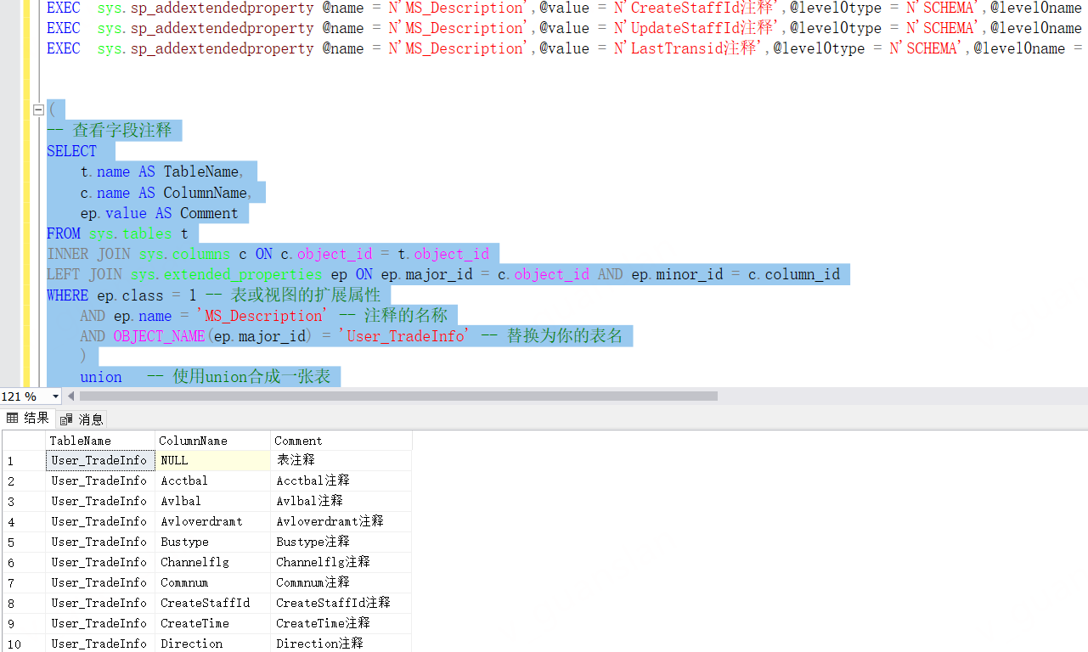The image size is (1088, 652).
Task: Click the horizontal scrollbar left arrow
Action: click(x=71, y=396)
